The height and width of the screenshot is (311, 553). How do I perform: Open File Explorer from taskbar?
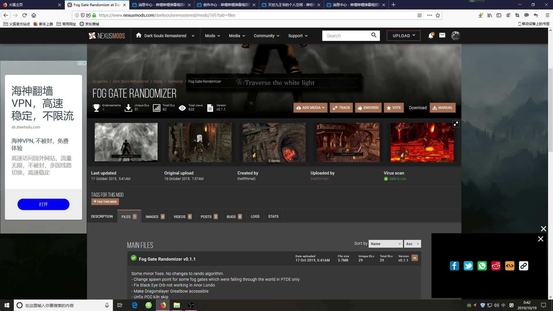[177, 305]
